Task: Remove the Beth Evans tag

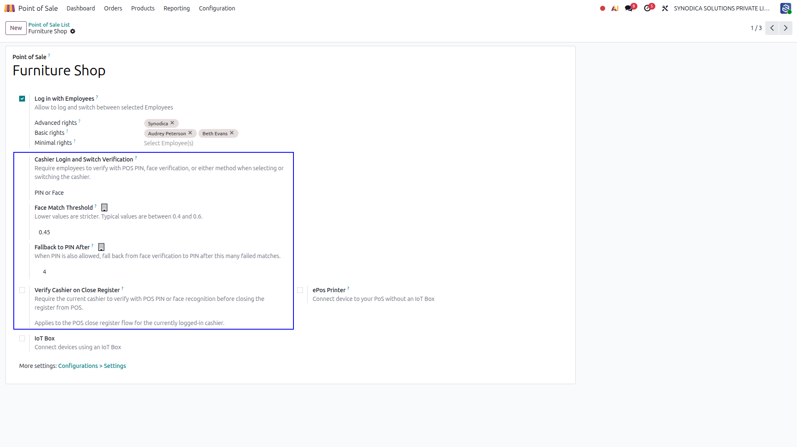Action: (232, 133)
